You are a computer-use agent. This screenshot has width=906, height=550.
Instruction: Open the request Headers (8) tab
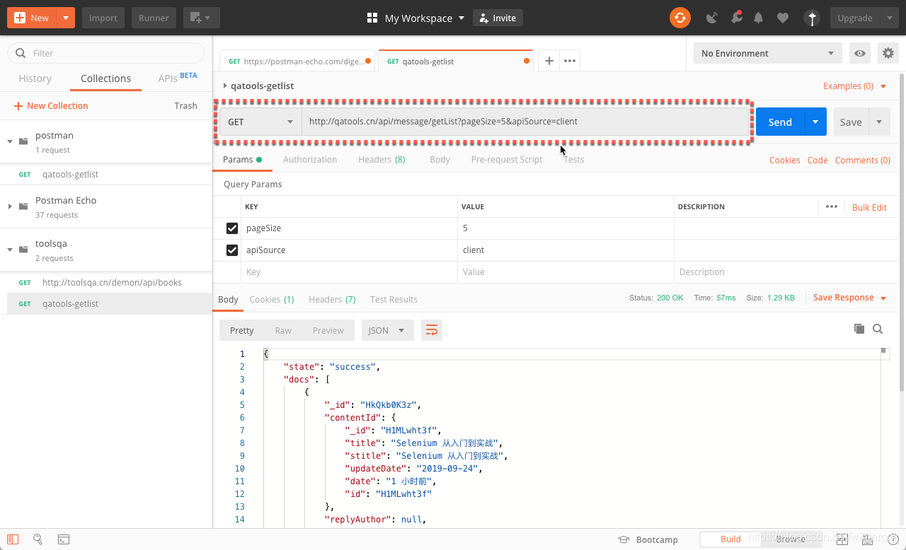click(x=382, y=159)
